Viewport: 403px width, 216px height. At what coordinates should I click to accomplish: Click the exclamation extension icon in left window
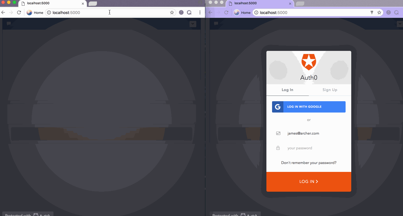tap(181, 12)
